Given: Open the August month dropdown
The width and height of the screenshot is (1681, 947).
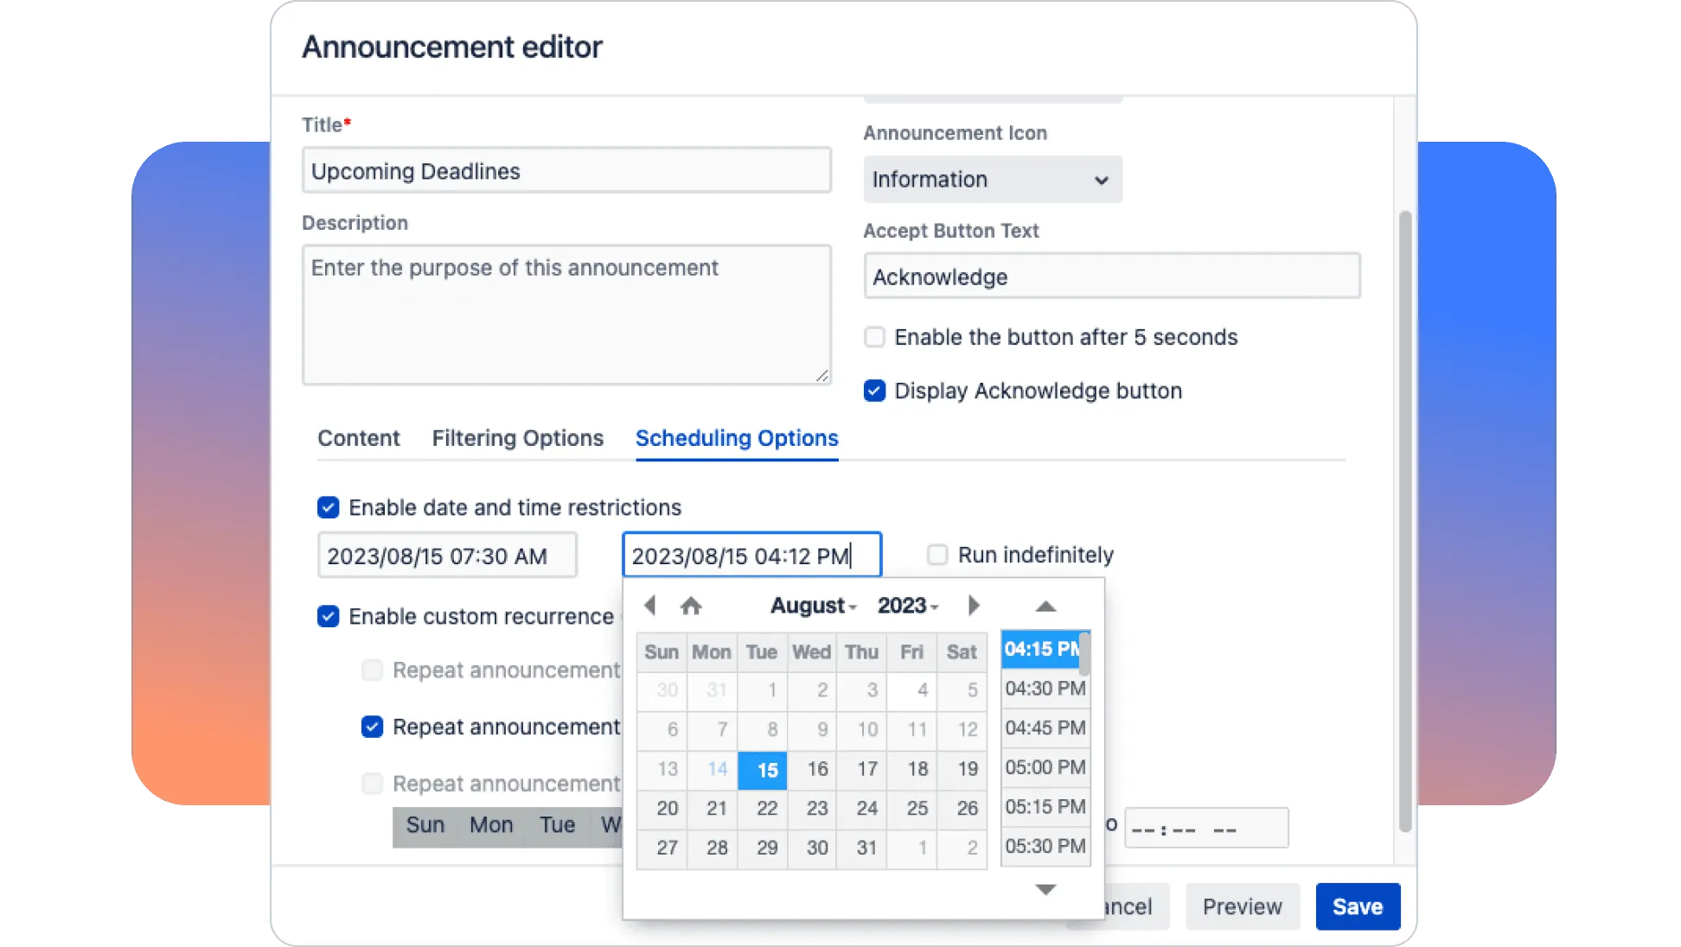Looking at the screenshot, I should coord(813,606).
